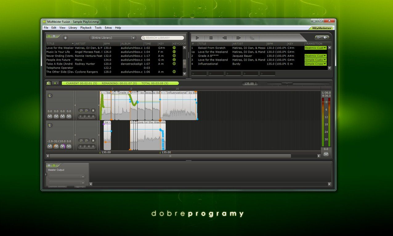Click the add-to-library plus icon
The height and width of the screenshot is (236, 393).
pos(65,38)
